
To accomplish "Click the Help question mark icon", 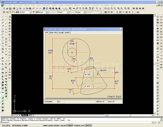I will coord(97,8).
